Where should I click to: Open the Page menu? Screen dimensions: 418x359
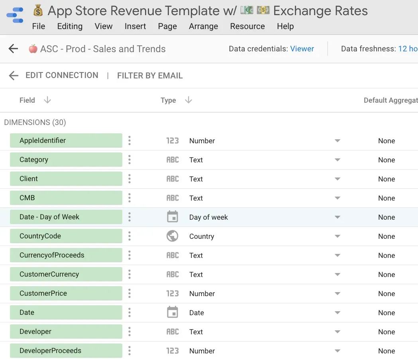[x=167, y=26]
